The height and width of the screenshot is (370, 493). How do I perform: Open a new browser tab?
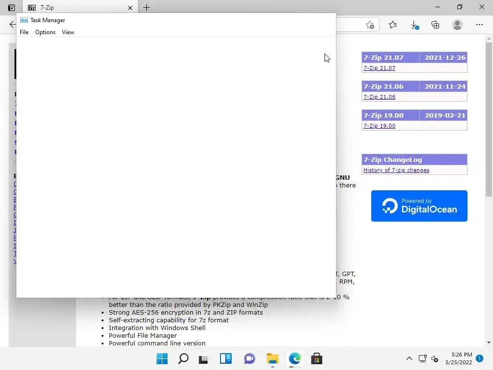pos(146,8)
